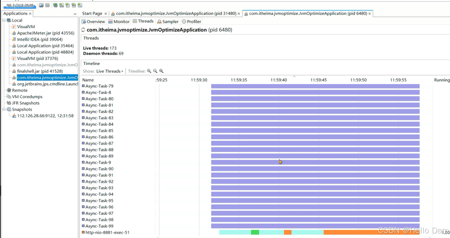Select the Async-Task-80 thread name
Screen dimensions: 450x238
coord(99,99)
